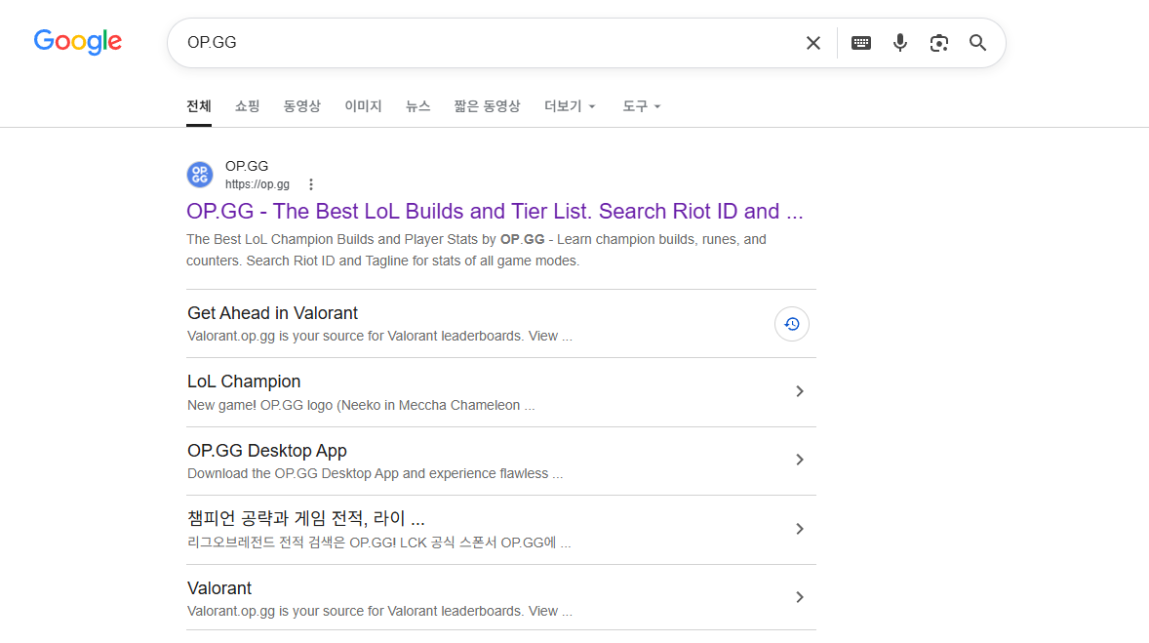Open the LoL Champion sitelink
Image resolution: width=1149 pixels, height=643 pixels.
click(x=244, y=382)
